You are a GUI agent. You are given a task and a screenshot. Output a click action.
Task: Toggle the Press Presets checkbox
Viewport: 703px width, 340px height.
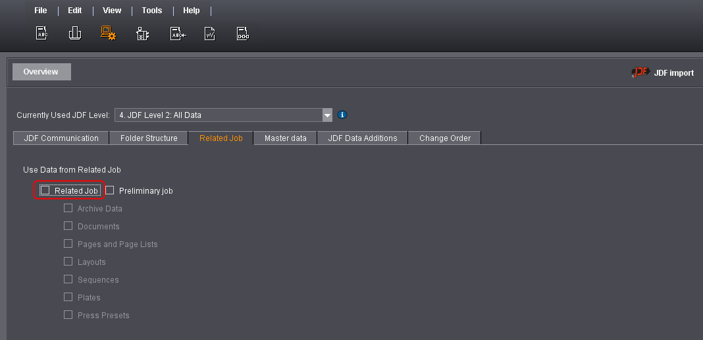(68, 315)
